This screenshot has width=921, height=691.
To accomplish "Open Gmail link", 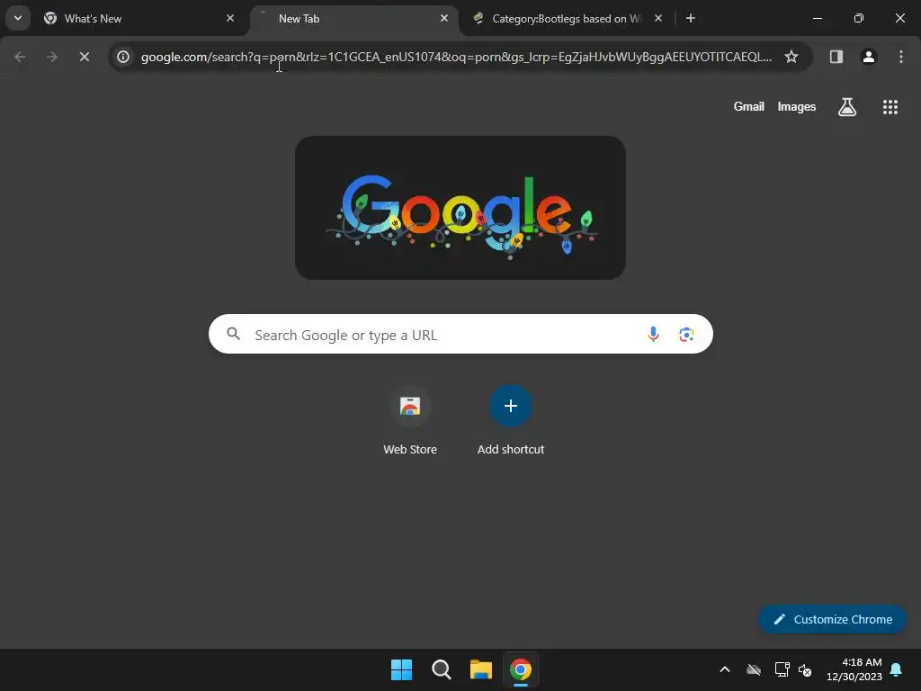I will click(749, 107).
